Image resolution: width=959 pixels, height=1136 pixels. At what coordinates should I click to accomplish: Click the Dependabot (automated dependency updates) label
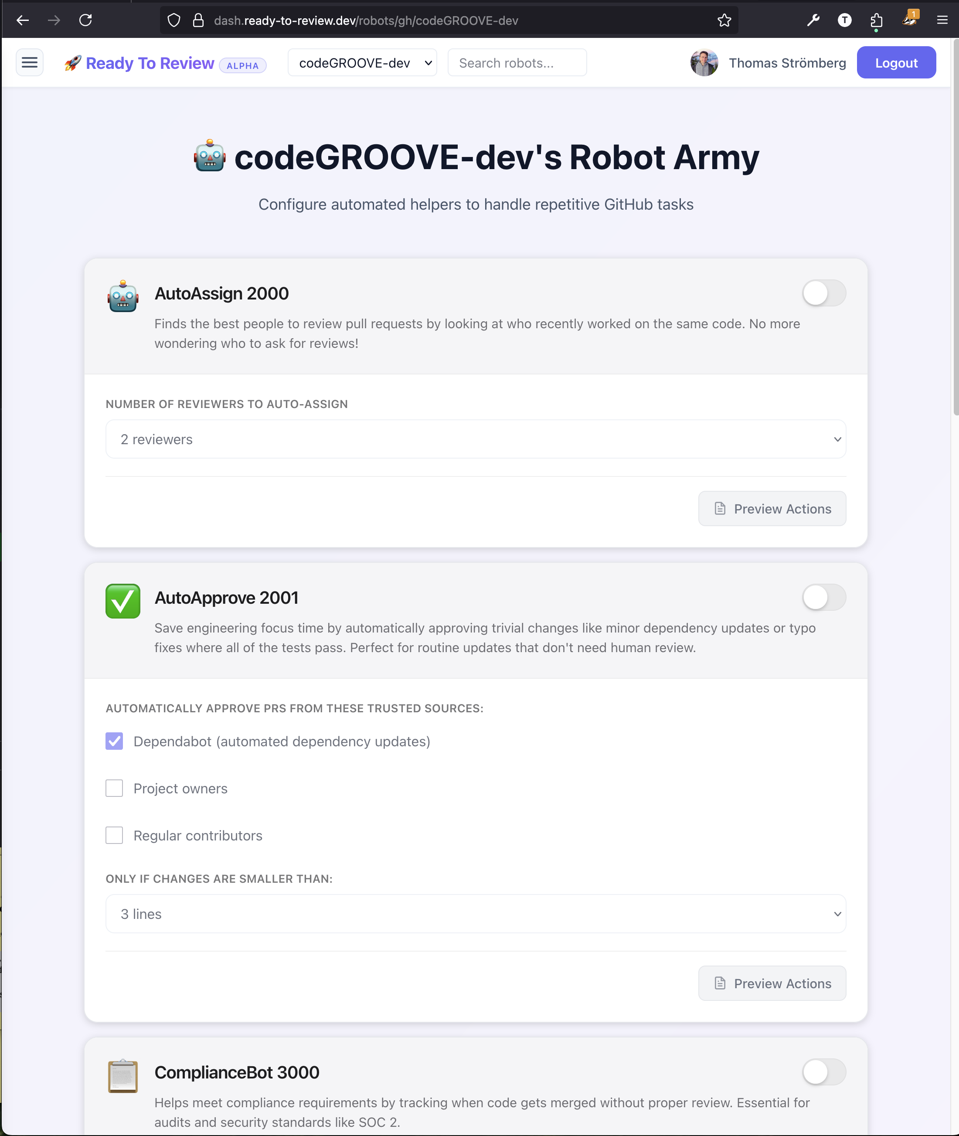tap(282, 741)
